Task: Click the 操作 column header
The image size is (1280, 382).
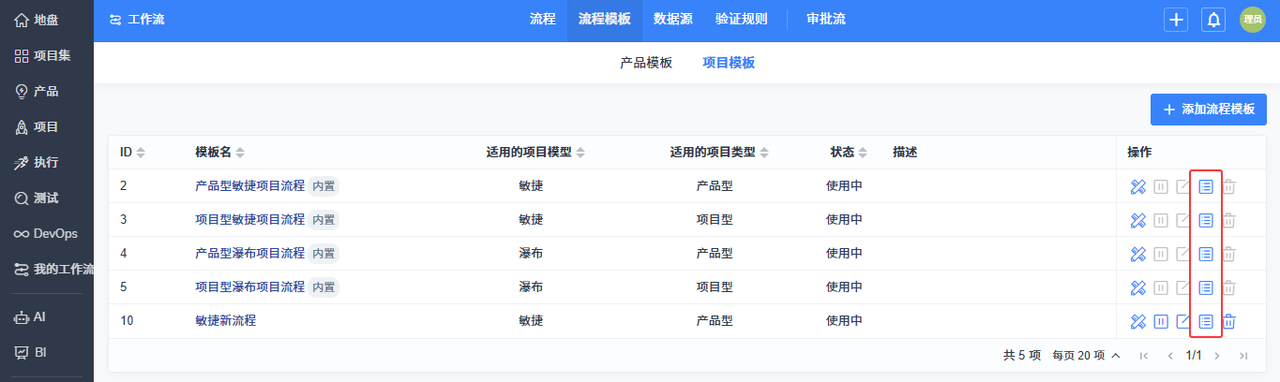Action: coord(1139,153)
